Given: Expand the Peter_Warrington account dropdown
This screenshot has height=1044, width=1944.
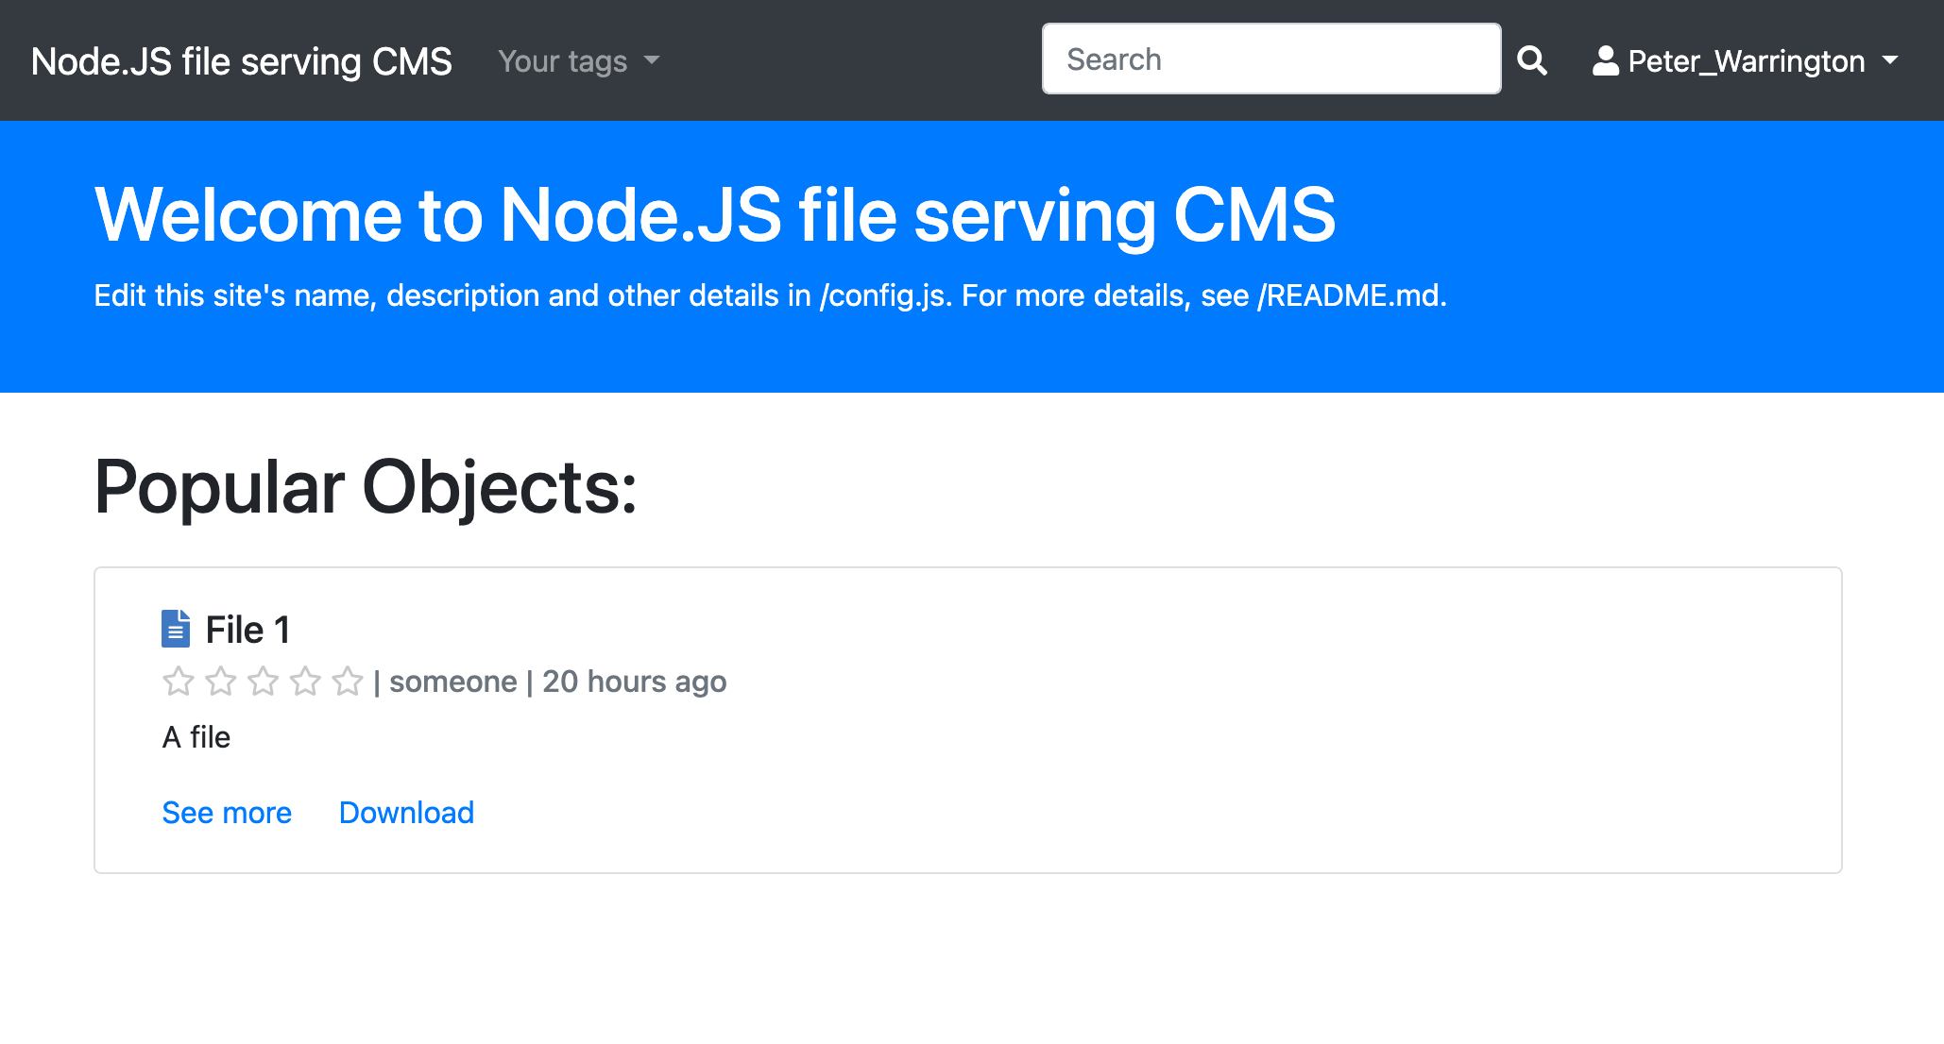Looking at the screenshot, I should (1746, 60).
